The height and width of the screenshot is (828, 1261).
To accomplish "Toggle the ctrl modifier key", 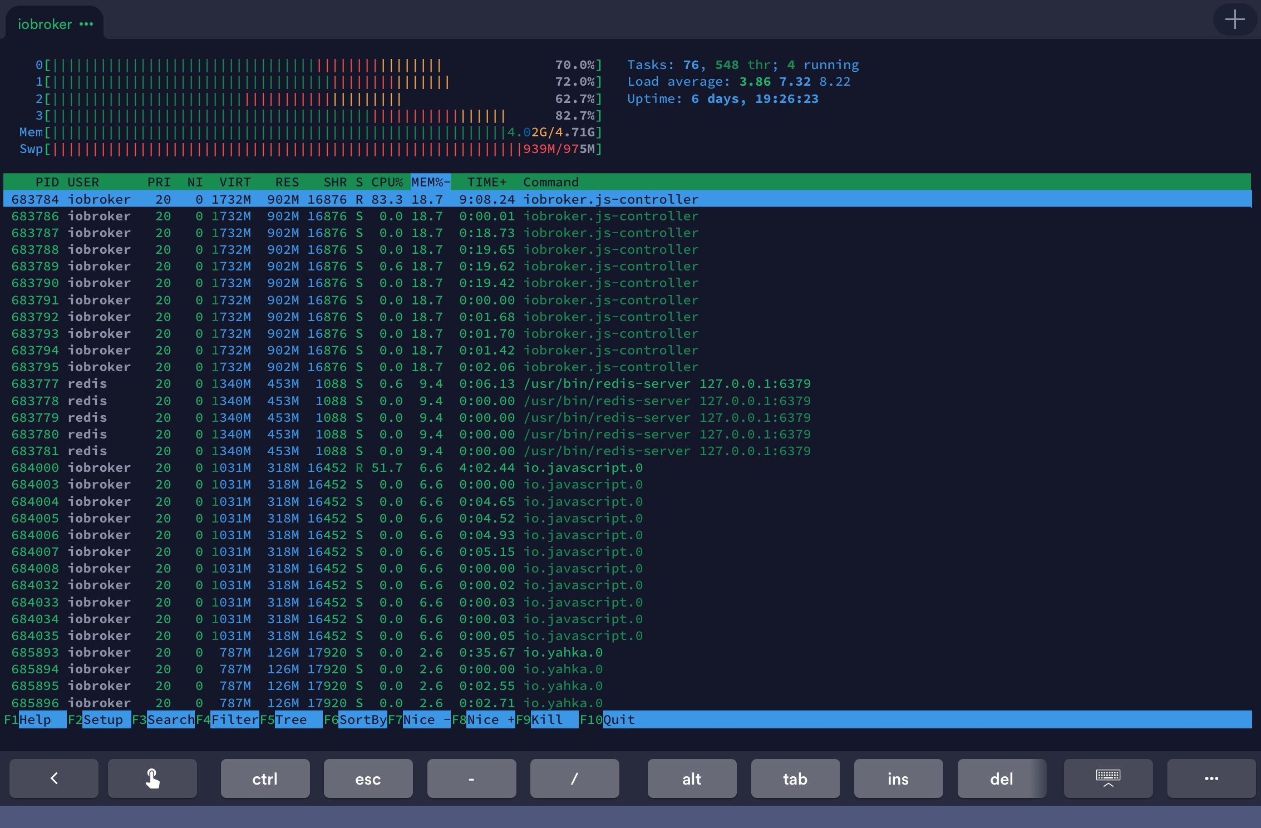I will (x=265, y=778).
